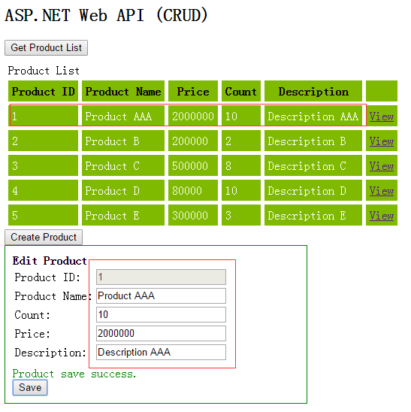Click the Description column header
411x412 pixels.
(x=313, y=91)
